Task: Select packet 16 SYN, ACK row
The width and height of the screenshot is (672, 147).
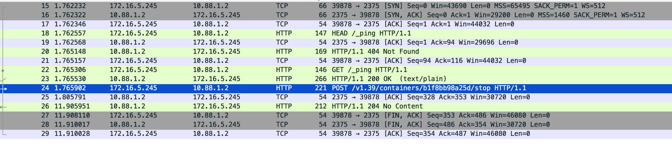Action: coord(336,15)
